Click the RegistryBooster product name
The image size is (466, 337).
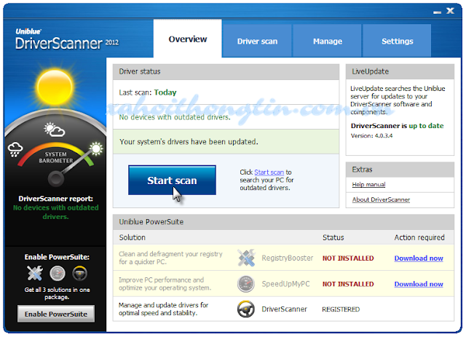point(288,258)
